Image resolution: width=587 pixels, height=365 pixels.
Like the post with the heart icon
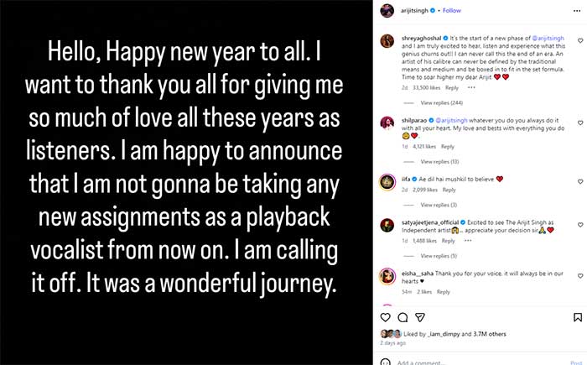tap(385, 317)
